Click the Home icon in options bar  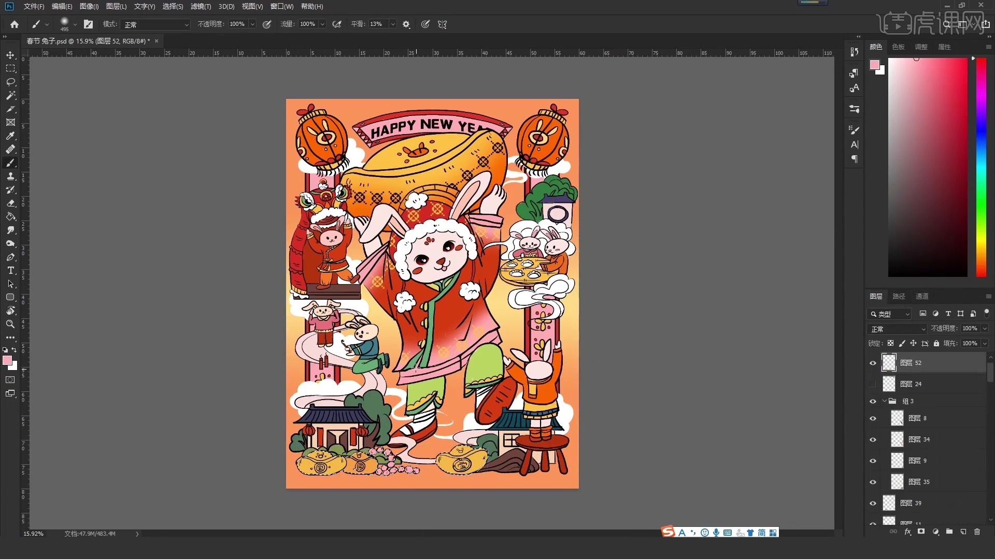(15, 24)
